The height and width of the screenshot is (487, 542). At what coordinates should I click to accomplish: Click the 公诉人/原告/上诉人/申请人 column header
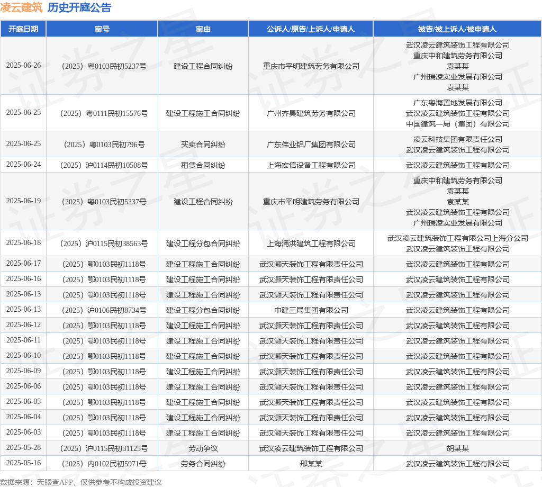[311, 29]
